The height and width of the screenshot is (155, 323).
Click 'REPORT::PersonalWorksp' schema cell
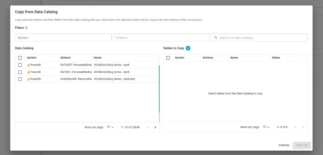click(x=76, y=72)
